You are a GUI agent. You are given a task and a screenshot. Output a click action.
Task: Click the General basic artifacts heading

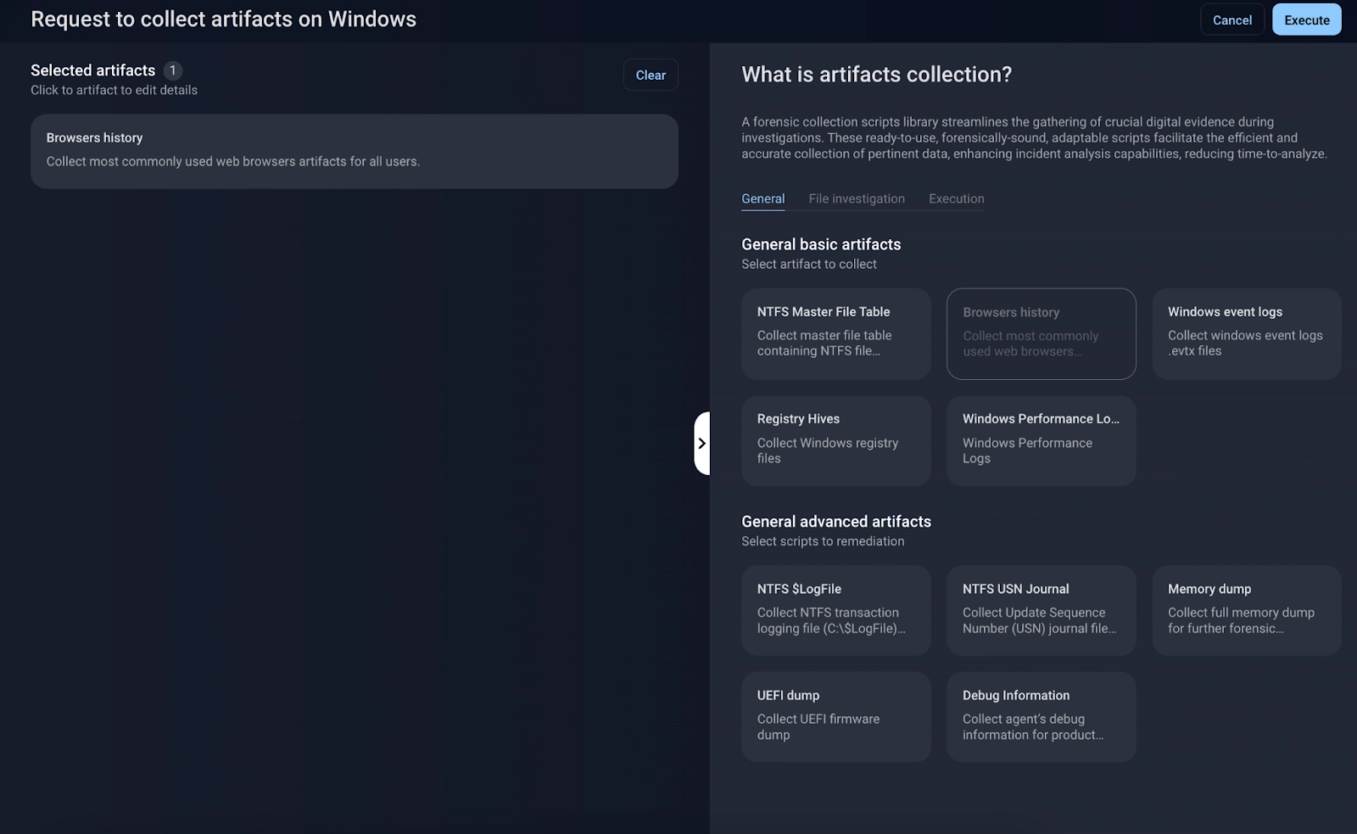click(x=820, y=244)
